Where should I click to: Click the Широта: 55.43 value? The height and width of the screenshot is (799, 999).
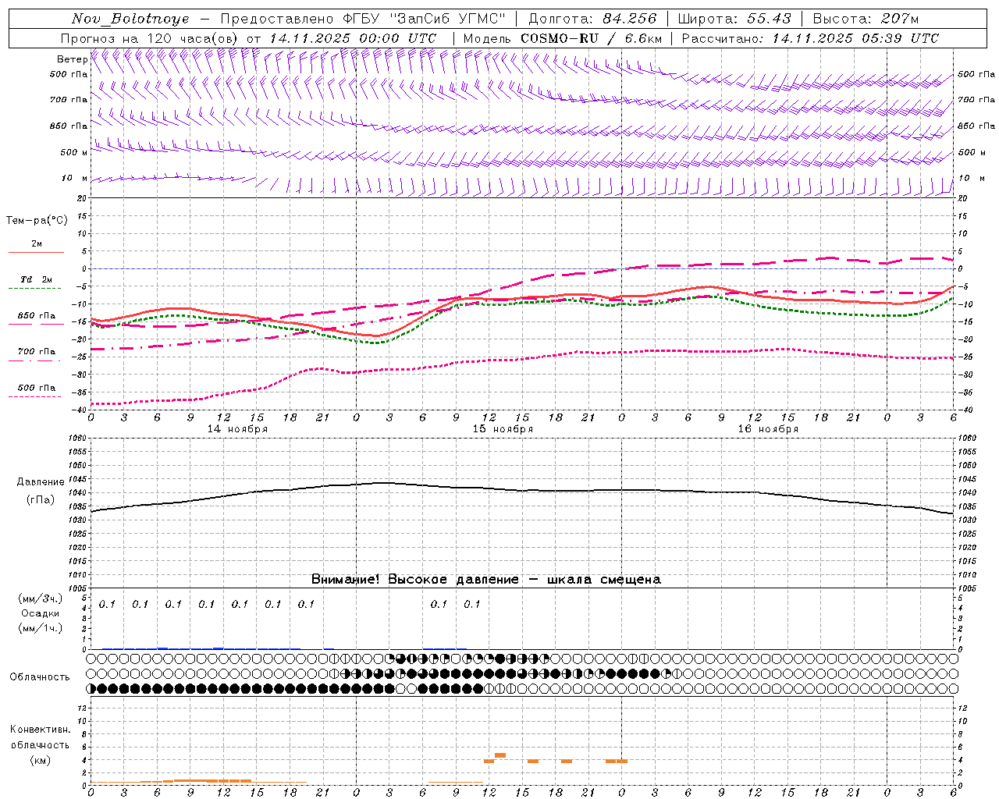[x=734, y=19]
